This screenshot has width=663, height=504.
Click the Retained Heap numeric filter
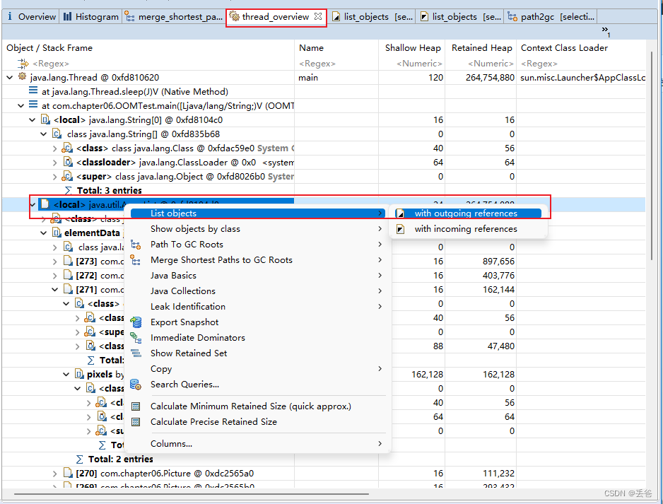click(x=491, y=64)
